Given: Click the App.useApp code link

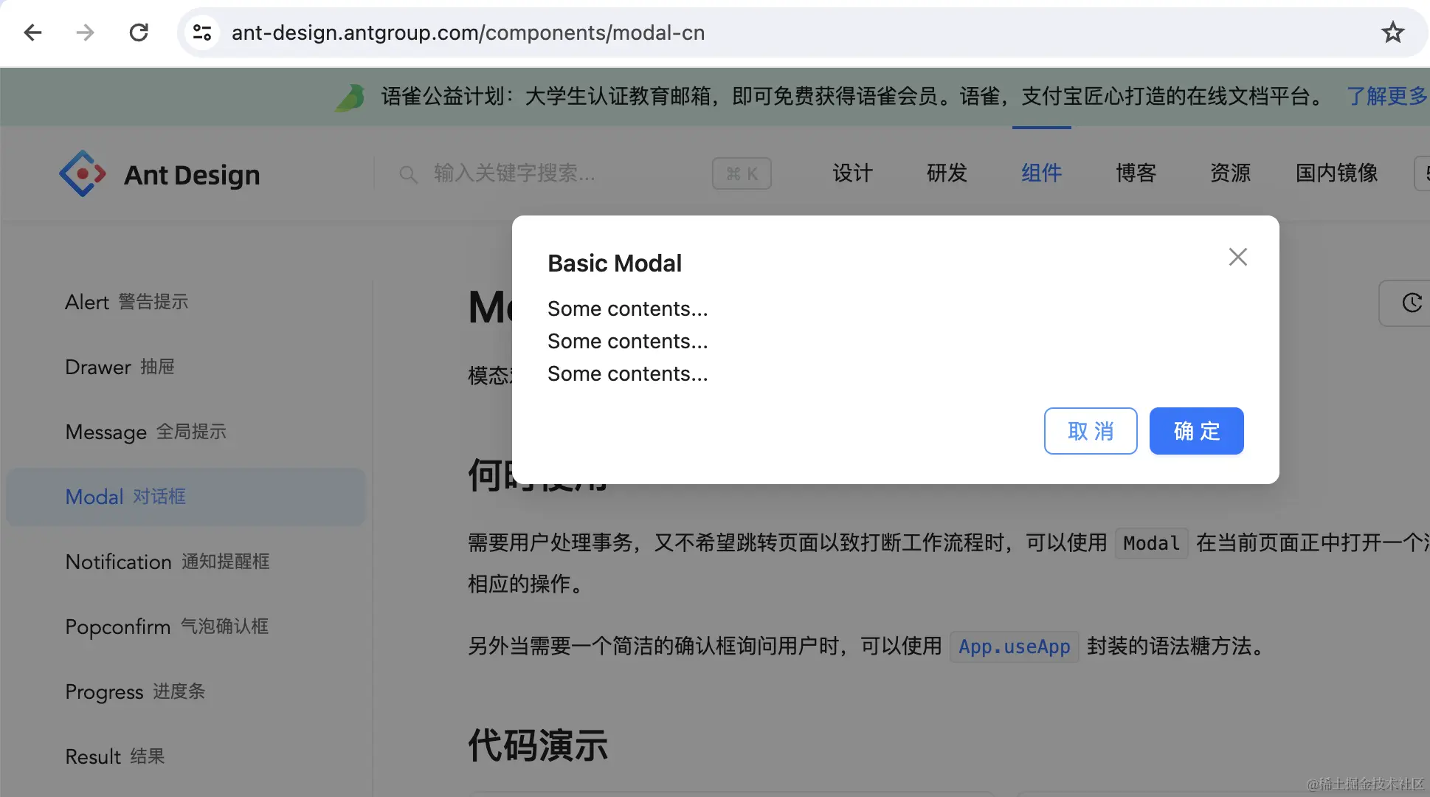Looking at the screenshot, I should [x=1014, y=646].
